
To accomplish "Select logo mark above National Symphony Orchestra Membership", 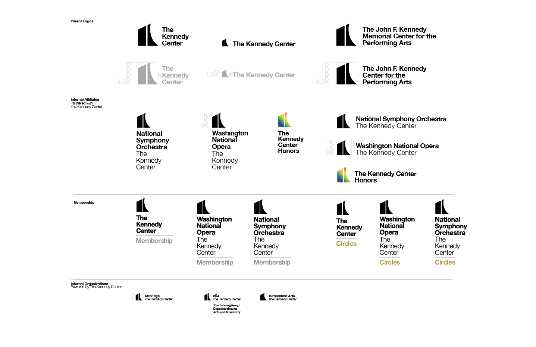I will [x=261, y=207].
